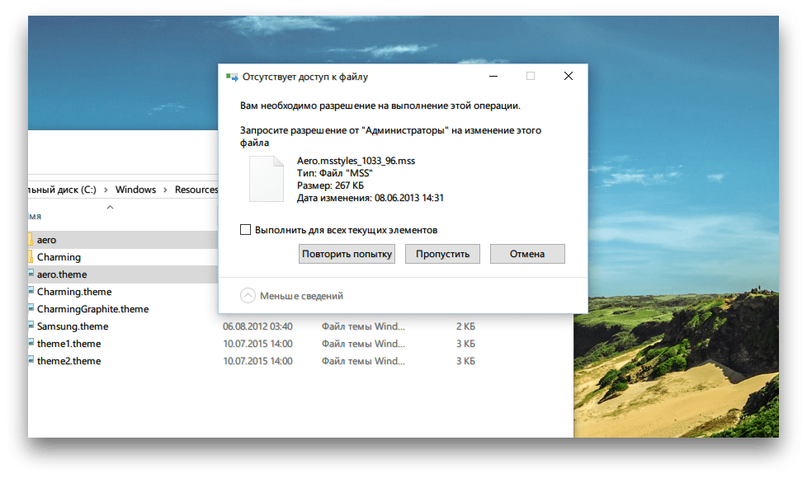Click the Charming folder icon
Screen dimensions: 807x478
(x=31, y=257)
